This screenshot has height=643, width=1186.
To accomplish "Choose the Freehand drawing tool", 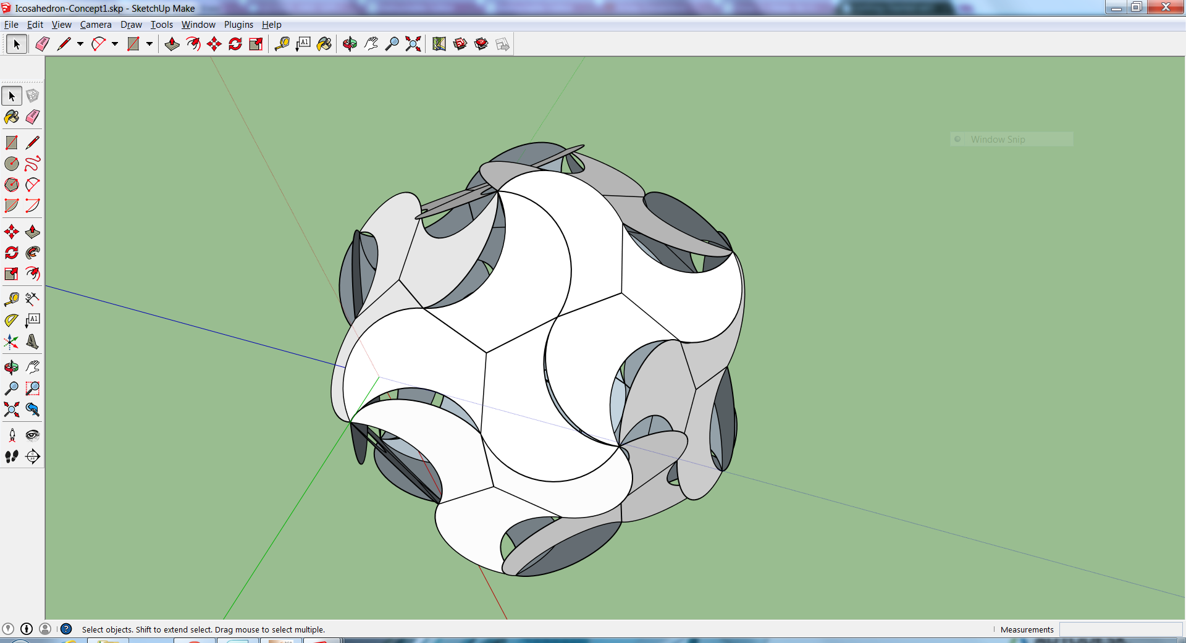I will 33,164.
